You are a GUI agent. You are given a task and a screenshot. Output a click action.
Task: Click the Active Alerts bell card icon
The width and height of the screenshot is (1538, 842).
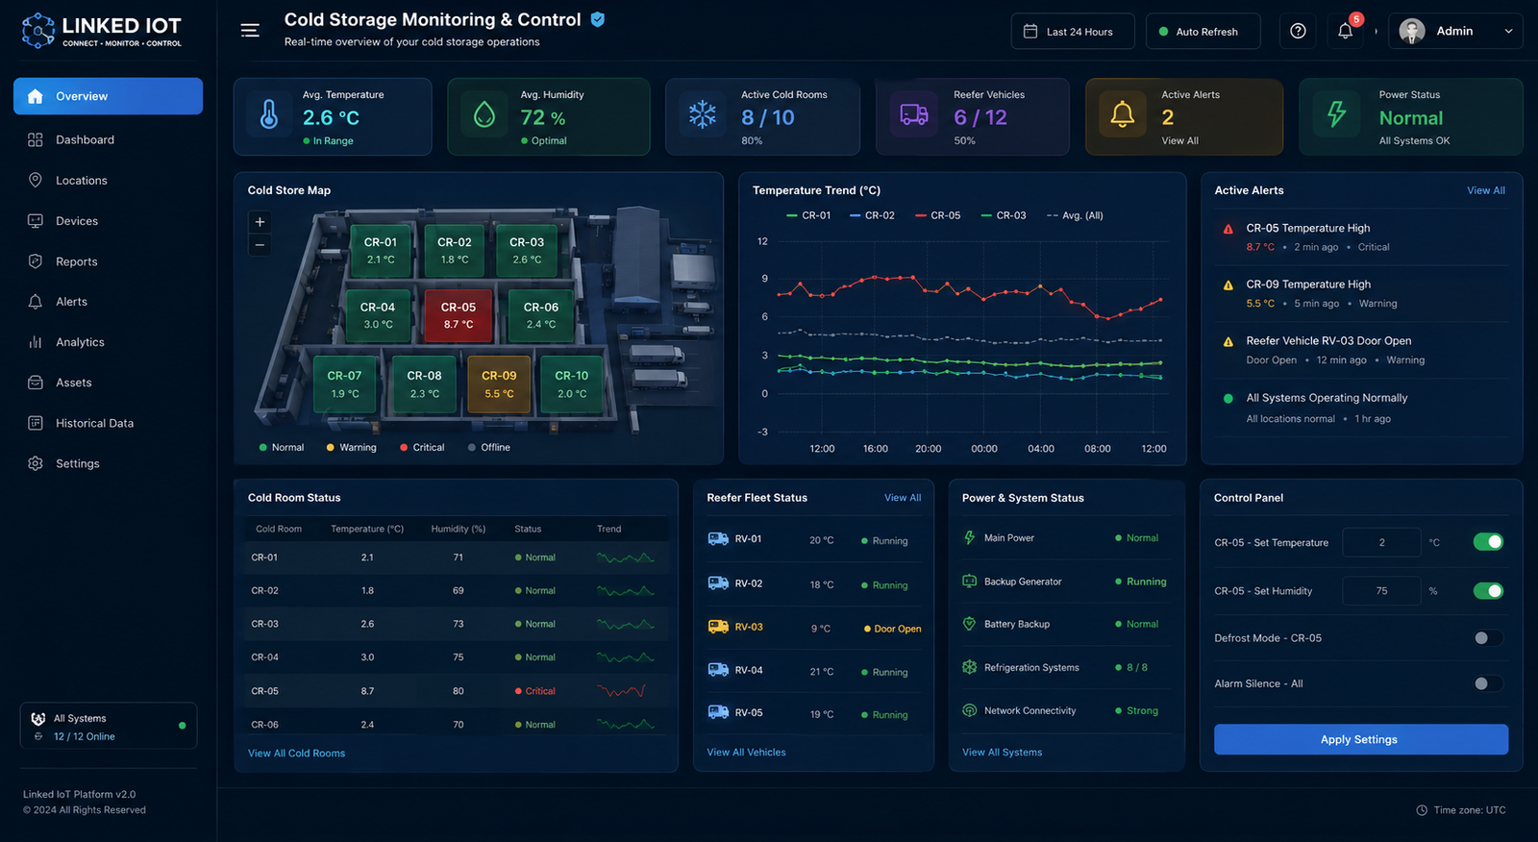[x=1122, y=114]
